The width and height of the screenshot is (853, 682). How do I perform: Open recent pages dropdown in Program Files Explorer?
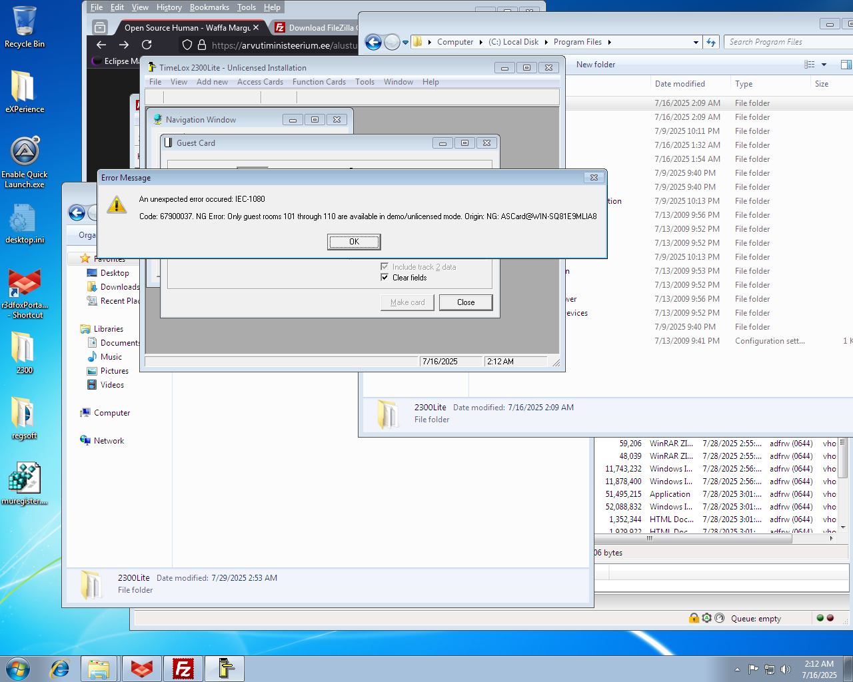pyautogui.click(x=405, y=43)
